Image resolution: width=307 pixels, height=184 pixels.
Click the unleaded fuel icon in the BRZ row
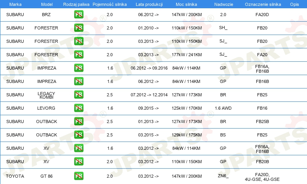tap(79, 14)
